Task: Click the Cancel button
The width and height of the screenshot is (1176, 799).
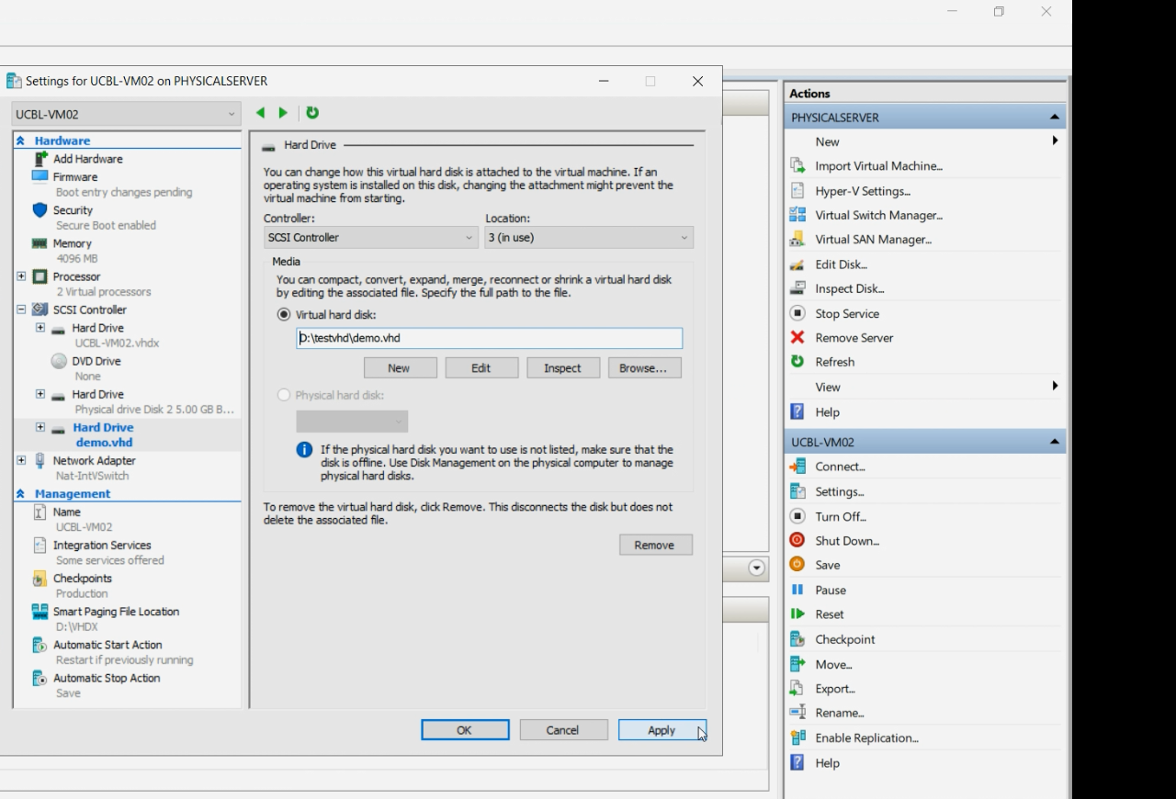Action: 563,730
